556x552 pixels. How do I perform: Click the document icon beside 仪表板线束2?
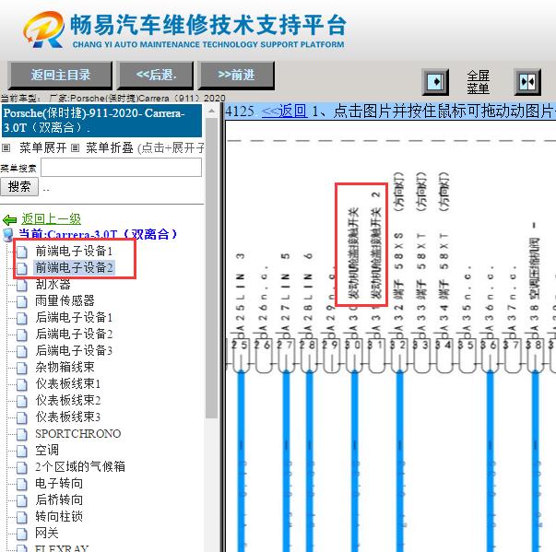[x=22, y=402]
